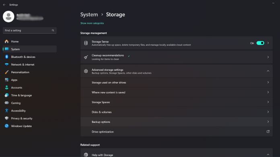
Task: Collapse Advanced storage settings chevron
Action: pyautogui.click(x=268, y=71)
